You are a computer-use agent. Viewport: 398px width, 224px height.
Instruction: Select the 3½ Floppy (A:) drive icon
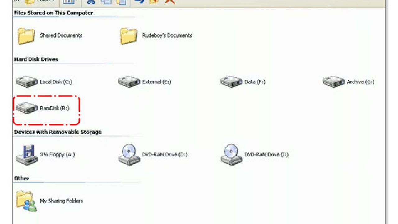click(27, 155)
